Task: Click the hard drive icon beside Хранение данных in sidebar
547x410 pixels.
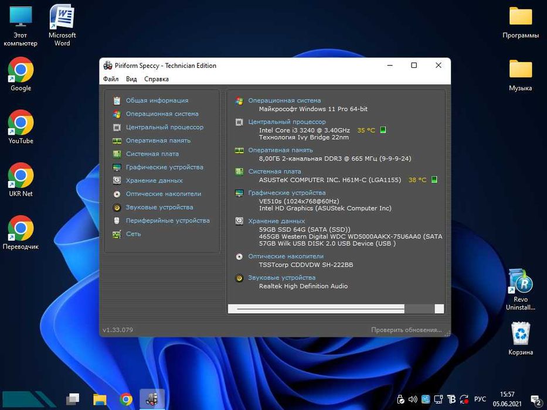Action: coord(117,181)
